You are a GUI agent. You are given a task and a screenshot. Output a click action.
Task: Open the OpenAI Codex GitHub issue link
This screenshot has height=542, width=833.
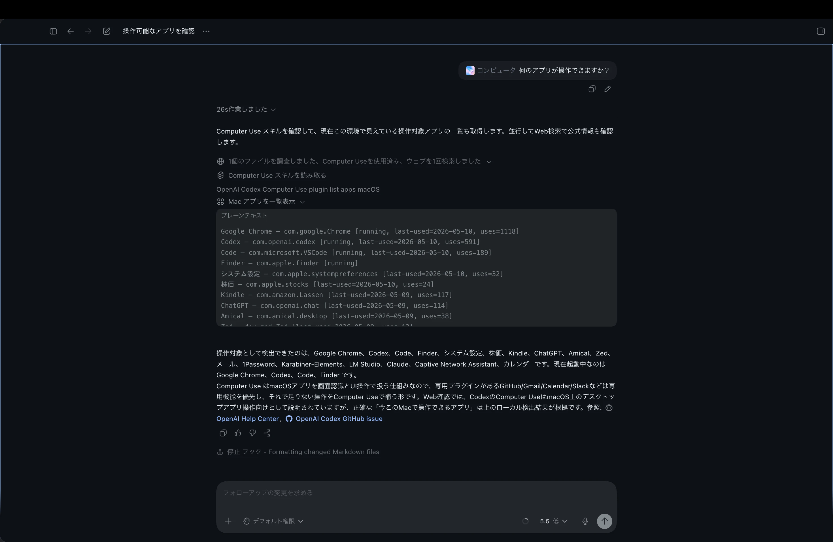[x=339, y=419]
